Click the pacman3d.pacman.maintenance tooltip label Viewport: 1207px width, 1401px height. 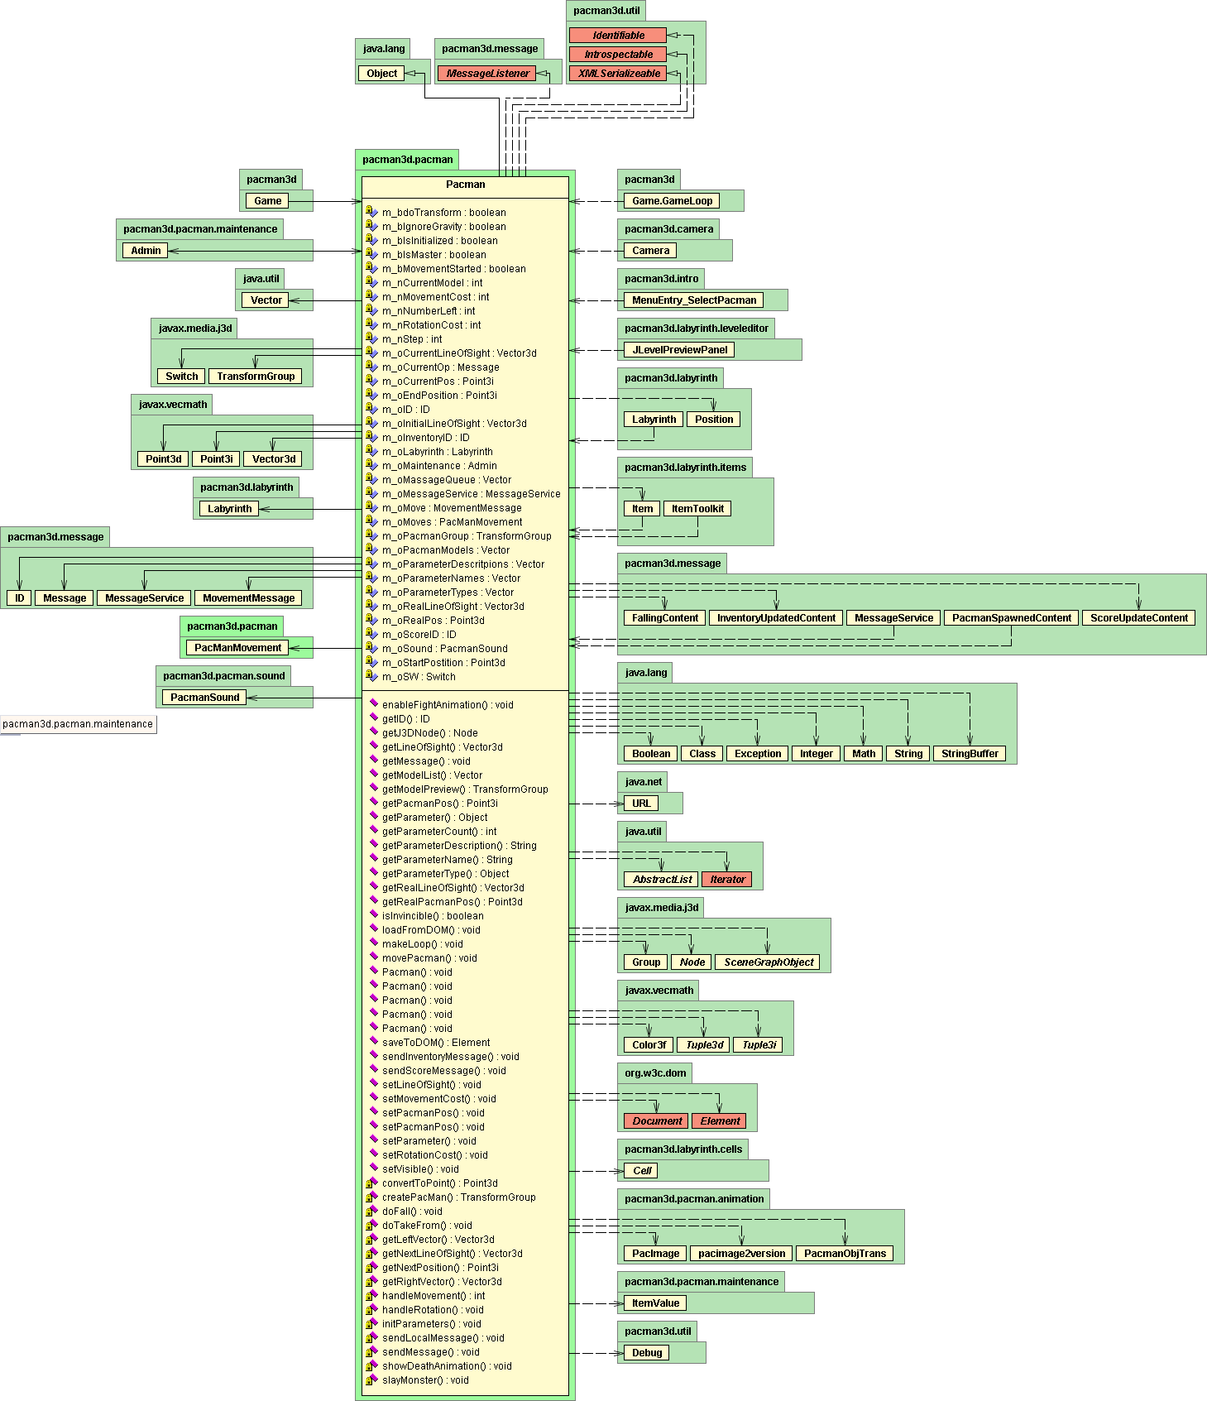[x=78, y=724]
